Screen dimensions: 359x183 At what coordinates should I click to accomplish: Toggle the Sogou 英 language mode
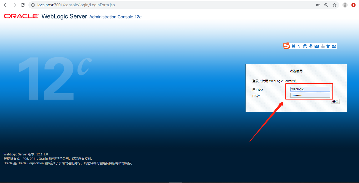pos(294,46)
